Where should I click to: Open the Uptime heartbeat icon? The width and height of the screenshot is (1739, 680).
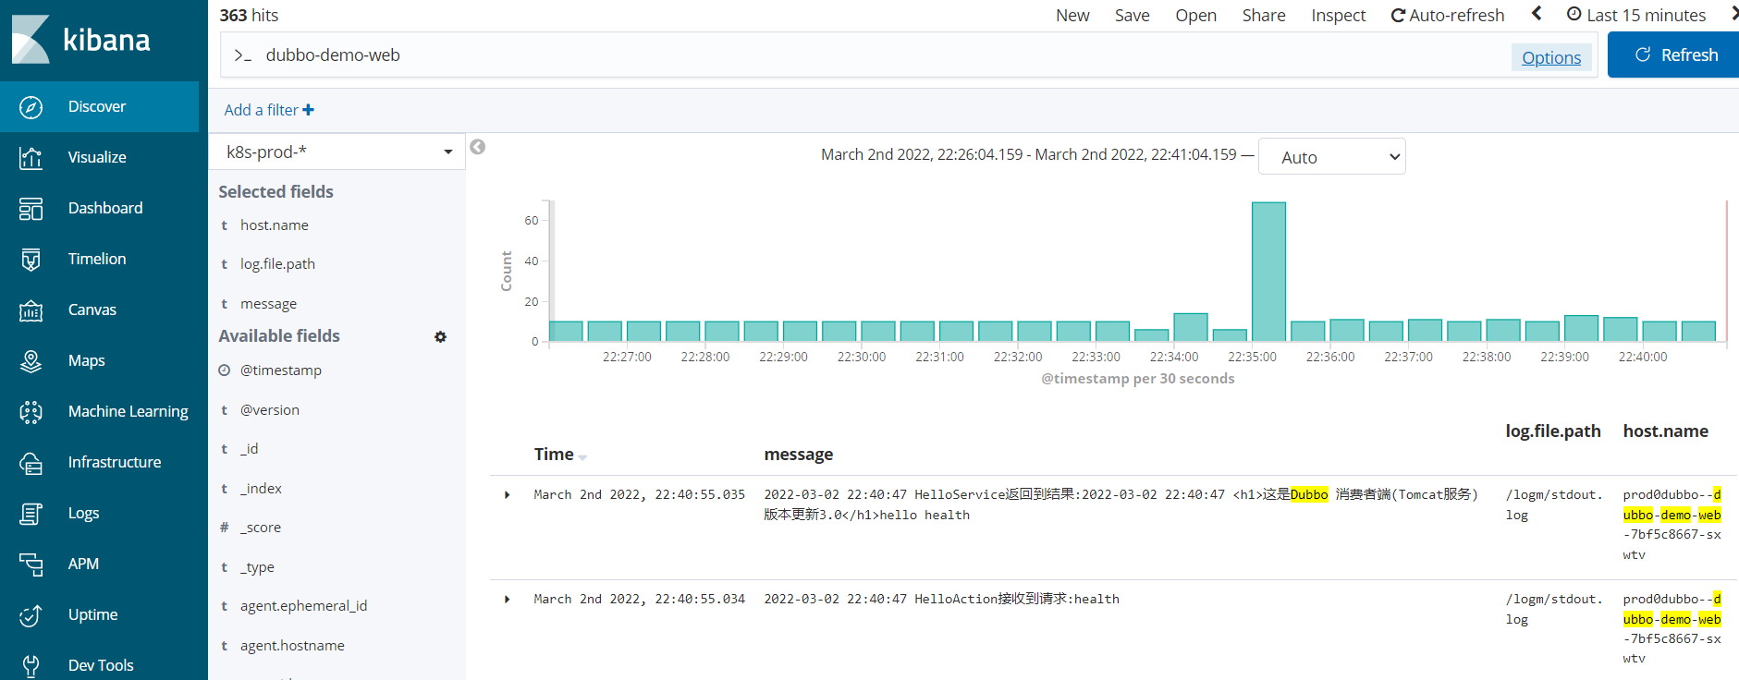point(31,615)
